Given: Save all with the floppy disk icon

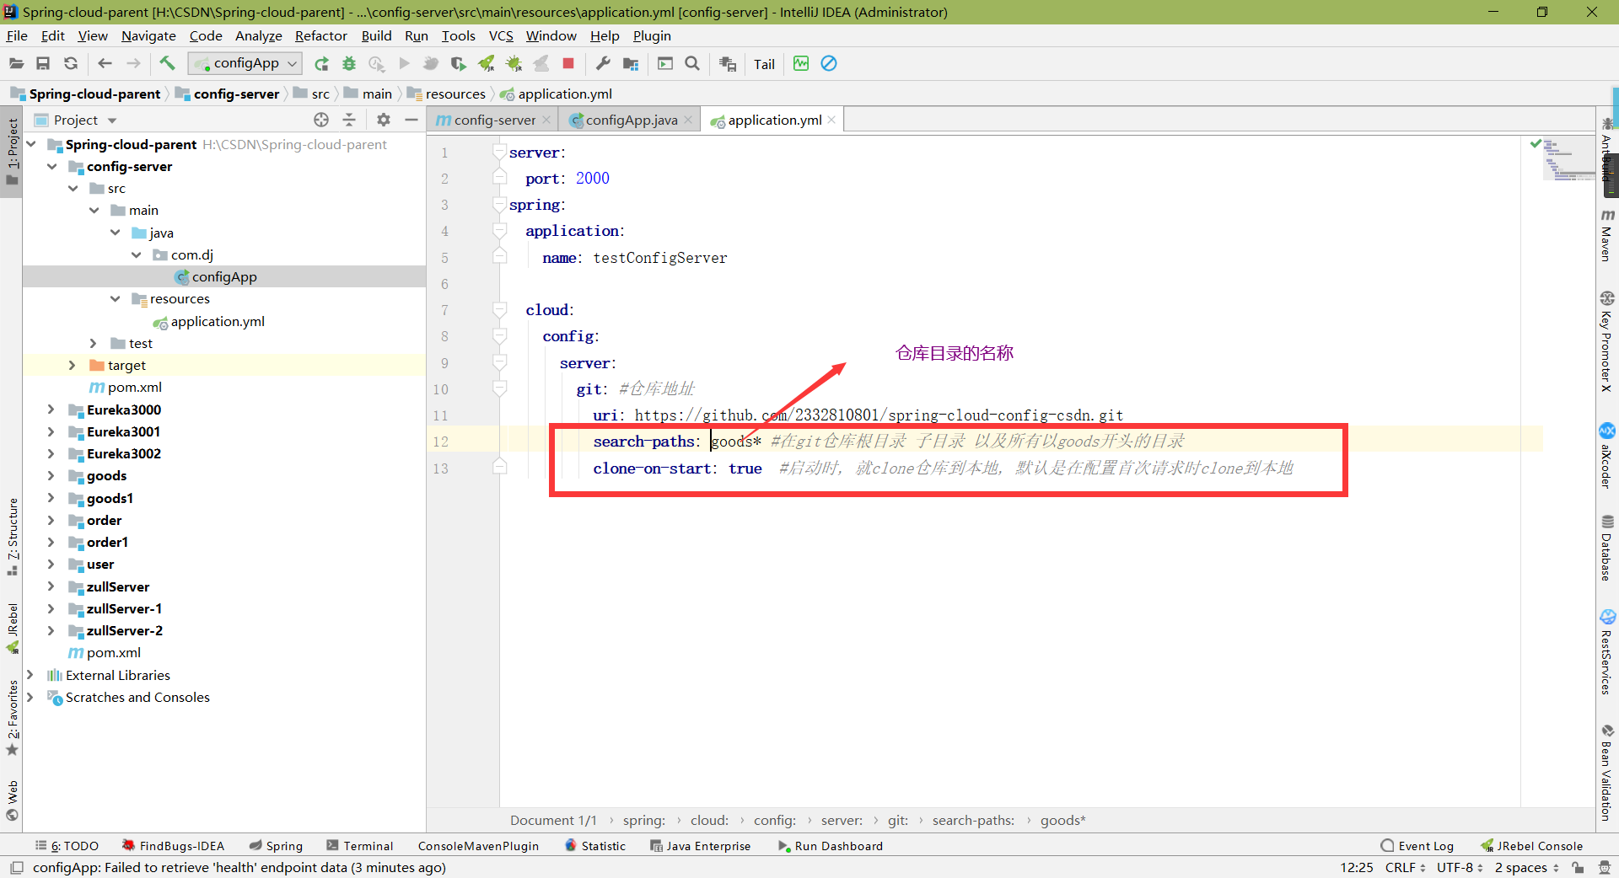Looking at the screenshot, I should 43,63.
